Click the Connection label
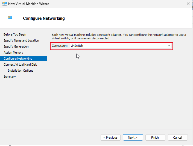193x146 pixels. coord(60,46)
